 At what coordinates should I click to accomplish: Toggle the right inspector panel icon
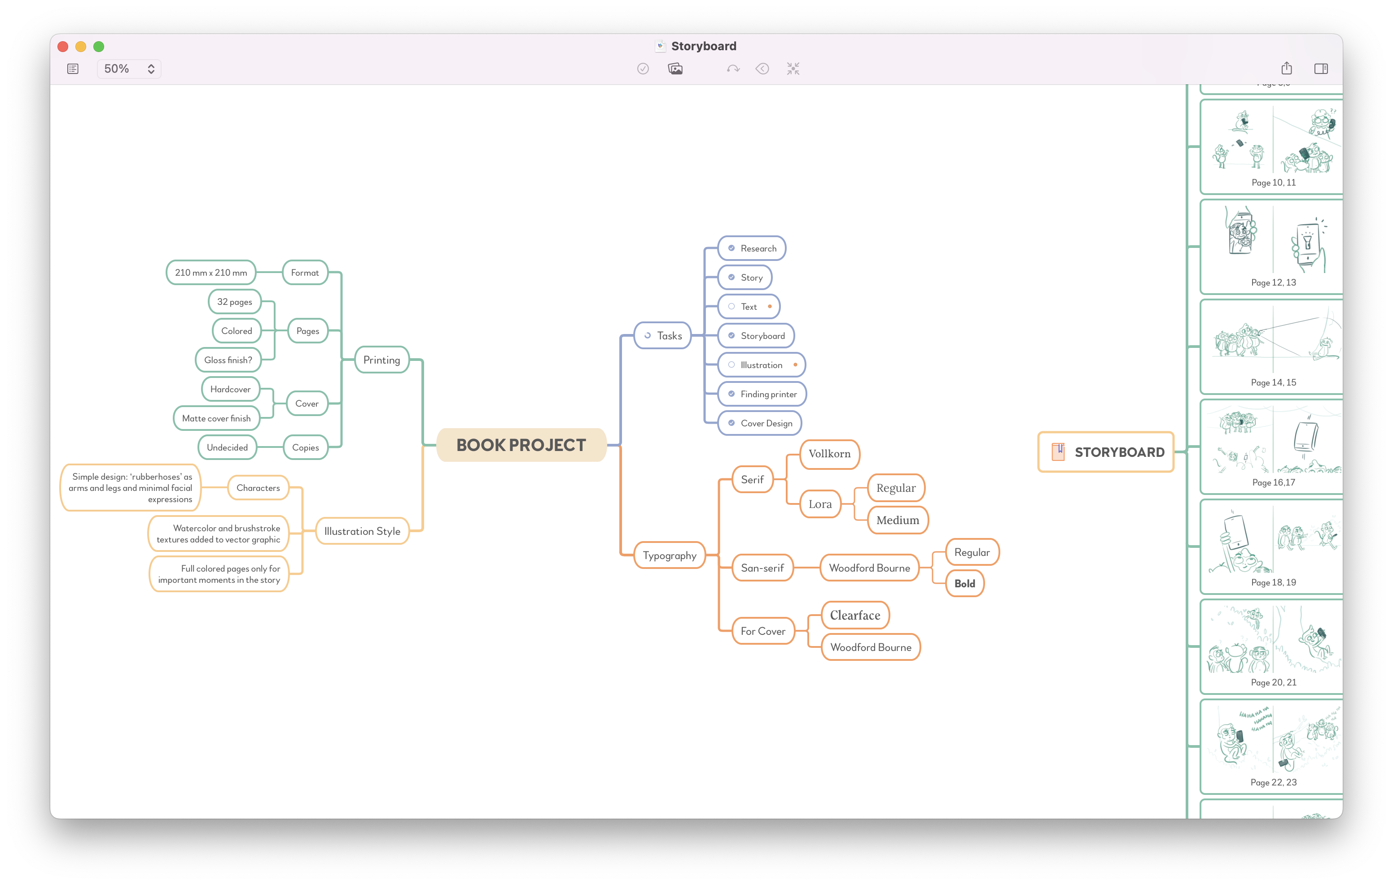point(1321,69)
